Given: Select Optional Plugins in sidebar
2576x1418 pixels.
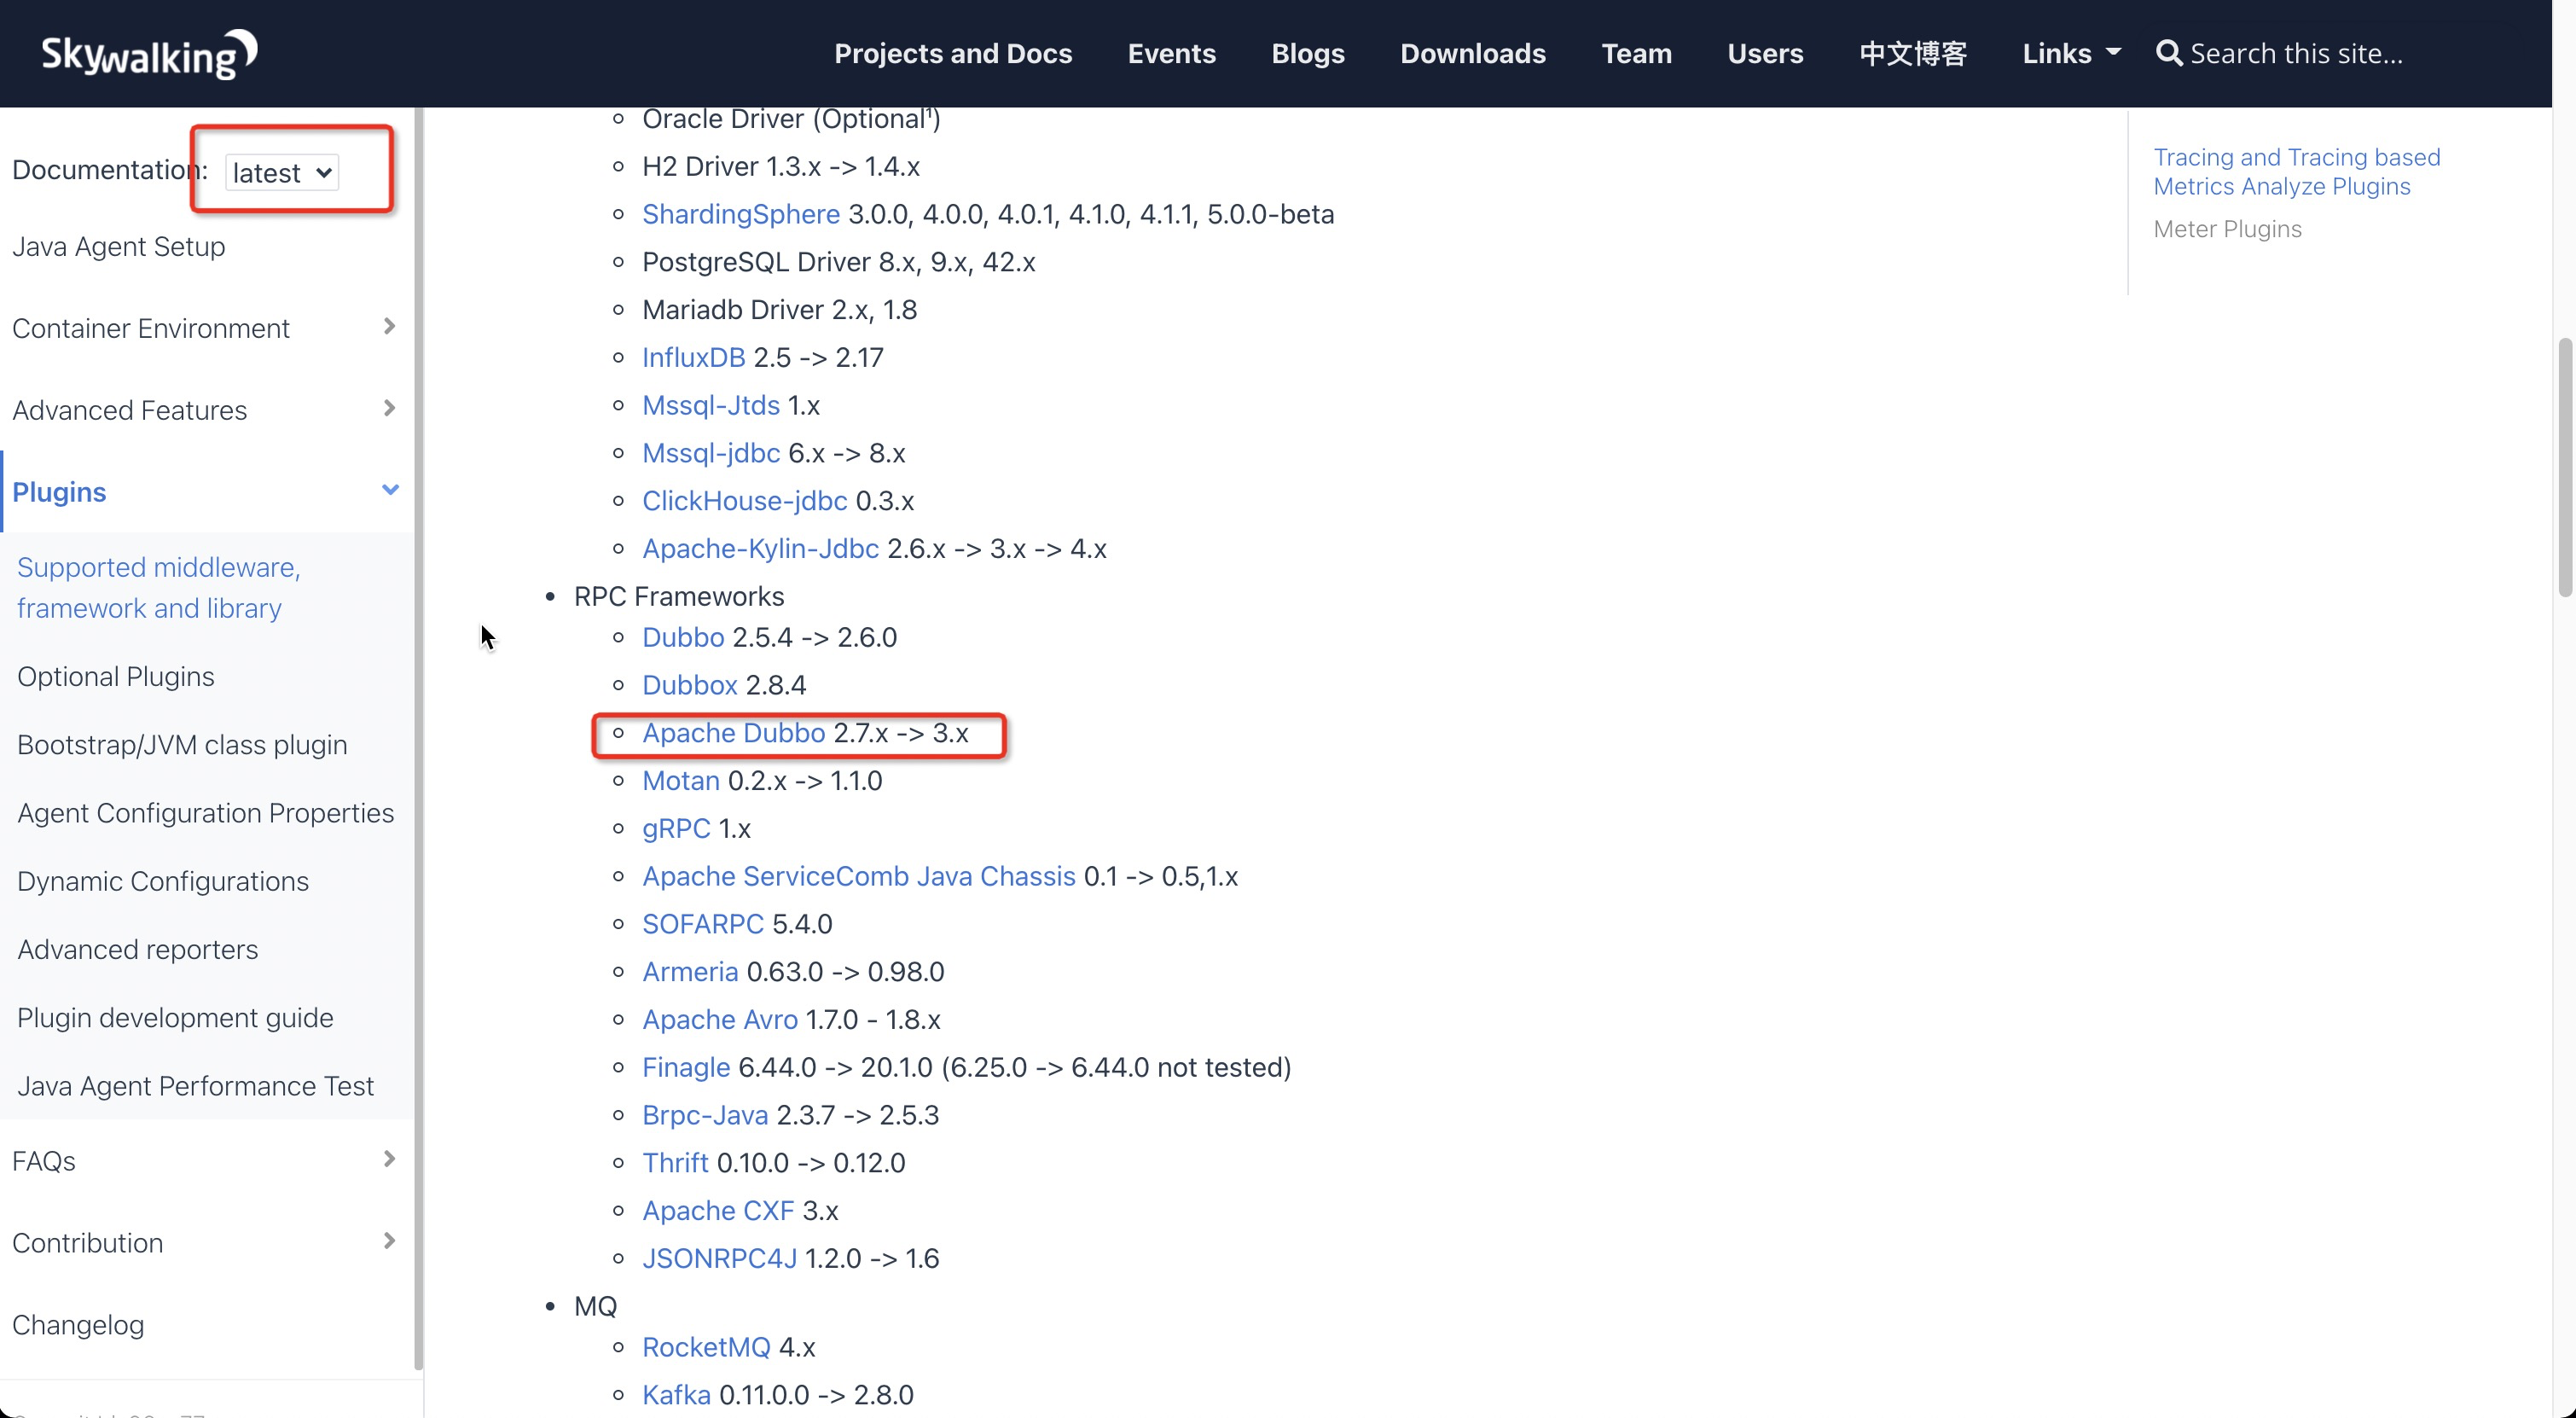Looking at the screenshot, I should point(116,677).
